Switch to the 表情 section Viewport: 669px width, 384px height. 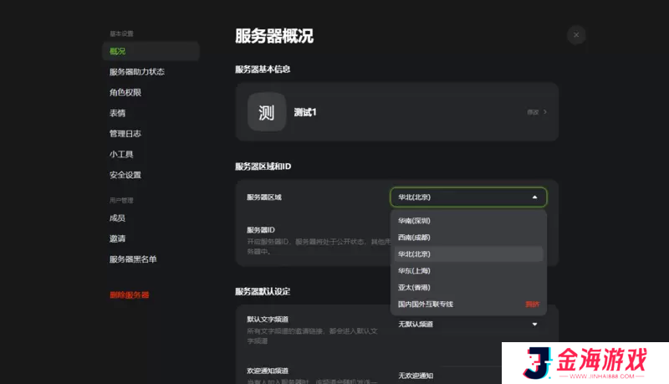coord(118,113)
